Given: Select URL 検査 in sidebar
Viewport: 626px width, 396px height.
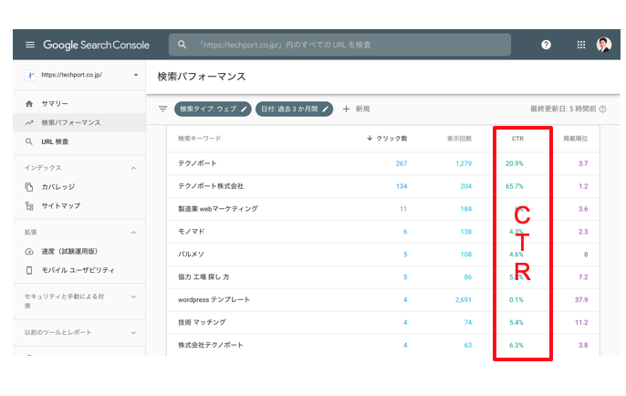Looking at the screenshot, I should click(54, 141).
